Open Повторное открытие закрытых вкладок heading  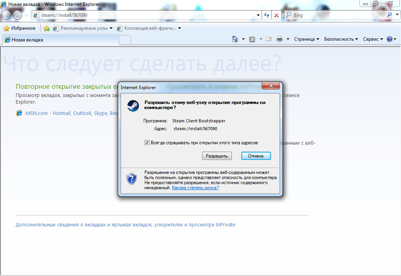point(67,86)
